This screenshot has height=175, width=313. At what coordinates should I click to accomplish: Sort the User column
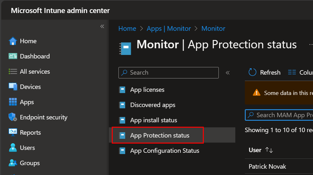click(x=269, y=150)
